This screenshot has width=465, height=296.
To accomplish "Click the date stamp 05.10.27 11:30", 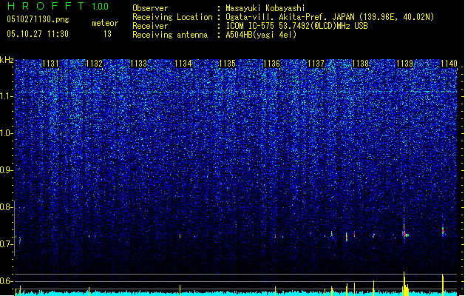I will coord(38,34).
